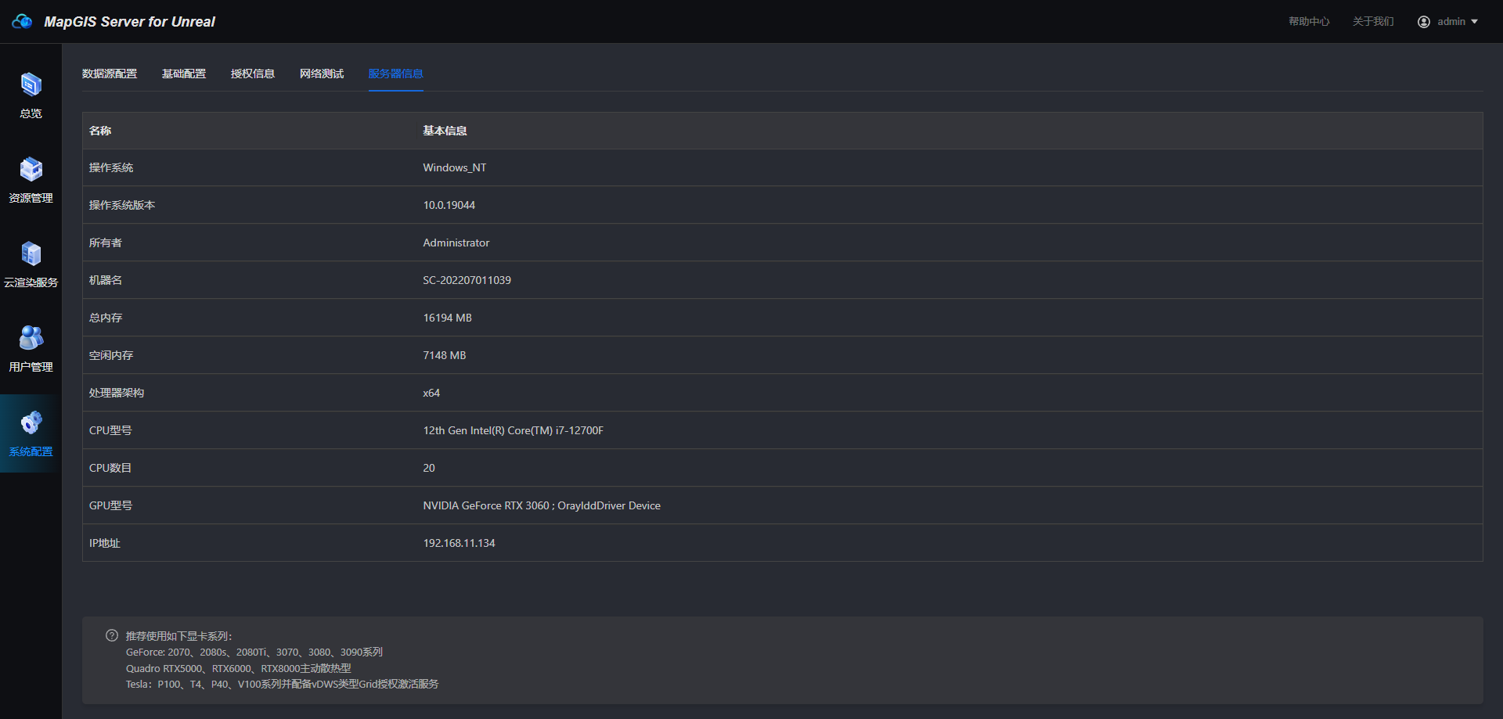Click the MapGIS Server for Unreal title

click(x=129, y=22)
